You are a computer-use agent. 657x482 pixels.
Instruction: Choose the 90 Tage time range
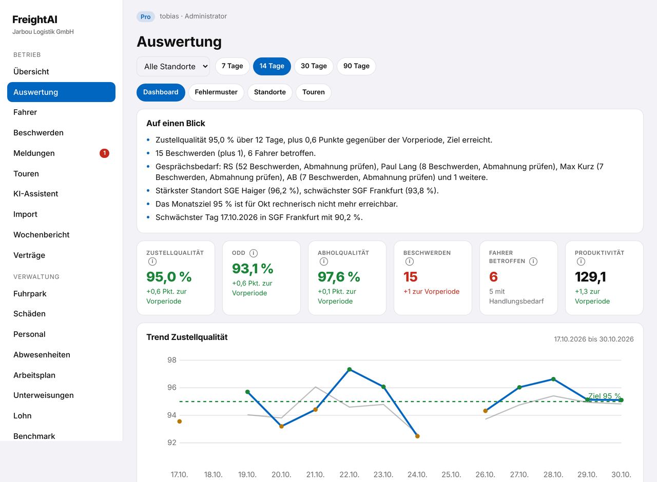pyautogui.click(x=357, y=66)
